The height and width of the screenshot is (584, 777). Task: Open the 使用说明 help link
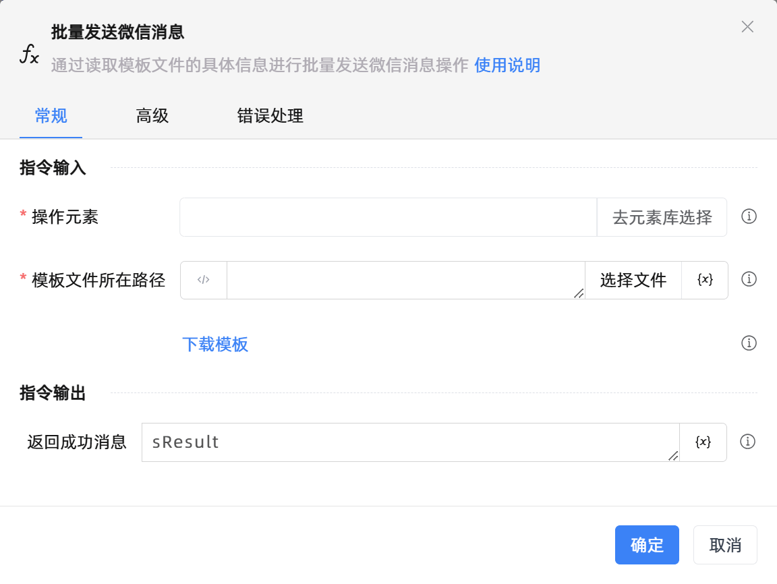point(507,65)
